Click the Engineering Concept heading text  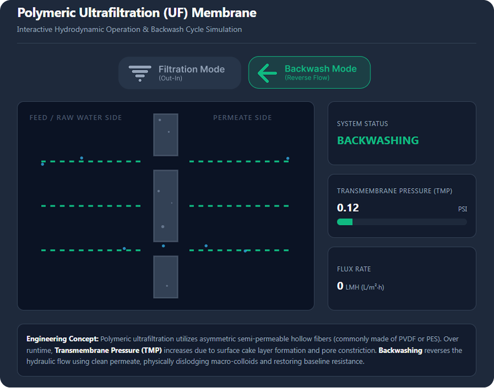[63, 339]
